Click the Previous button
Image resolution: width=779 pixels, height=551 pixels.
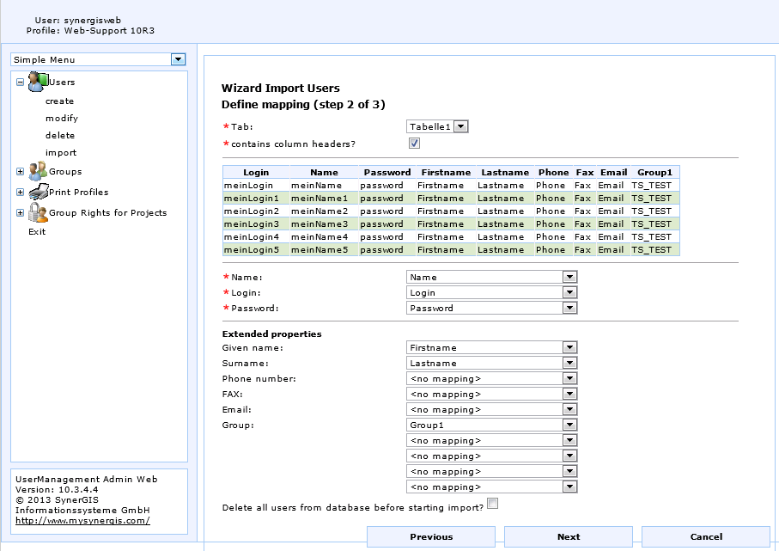[x=430, y=536]
